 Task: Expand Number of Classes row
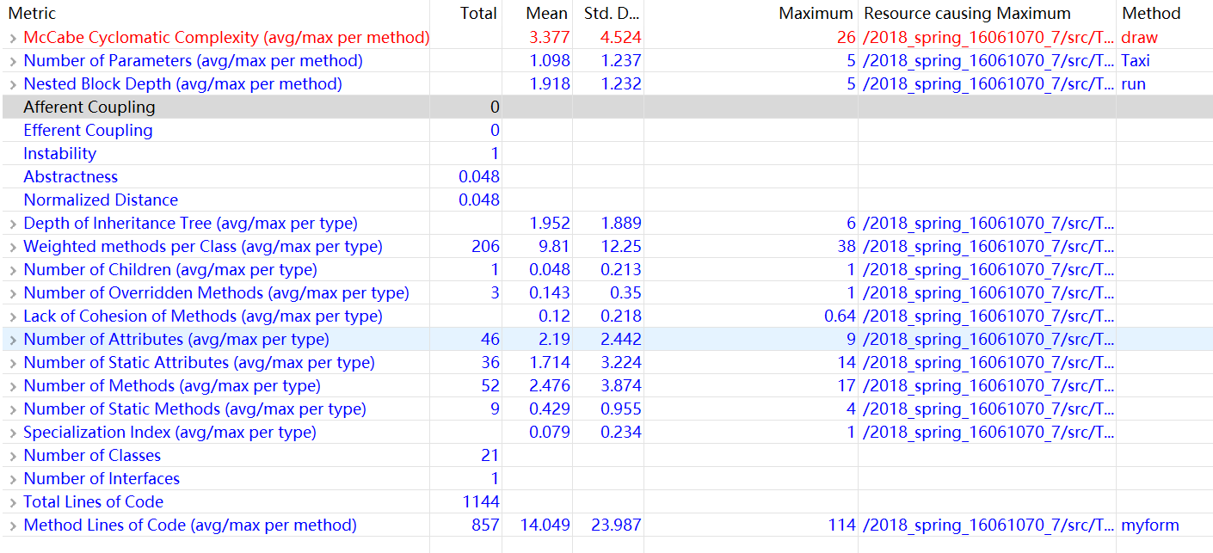tap(12, 456)
